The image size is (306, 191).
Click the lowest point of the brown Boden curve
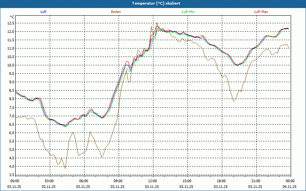click(65, 168)
